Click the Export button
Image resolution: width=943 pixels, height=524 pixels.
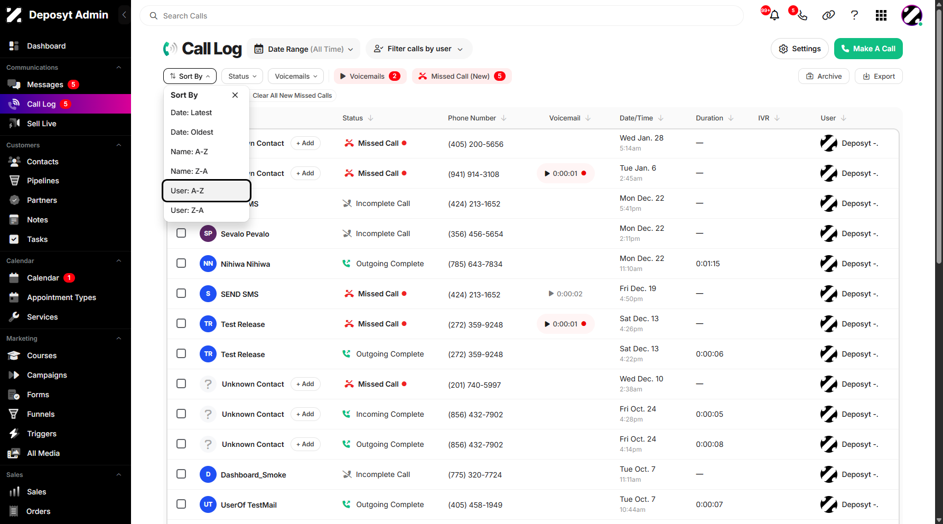coord(879,76)
